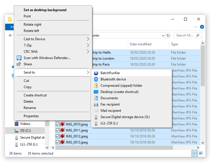Click the BatchPurifier icon in Send to submenu
212x164 pixels.
[96, 73]
